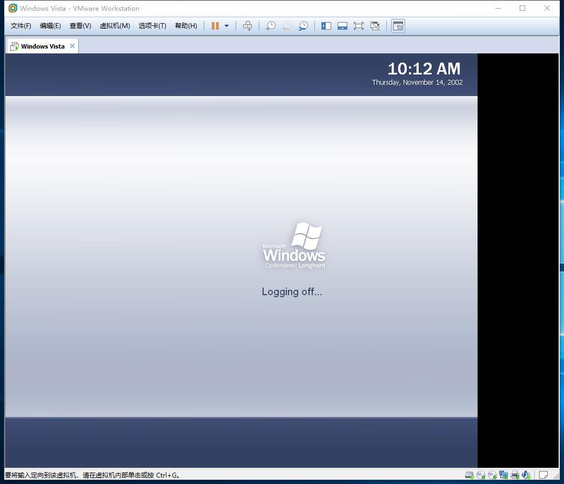Open the message log icon in status bar

pos(543,475)
